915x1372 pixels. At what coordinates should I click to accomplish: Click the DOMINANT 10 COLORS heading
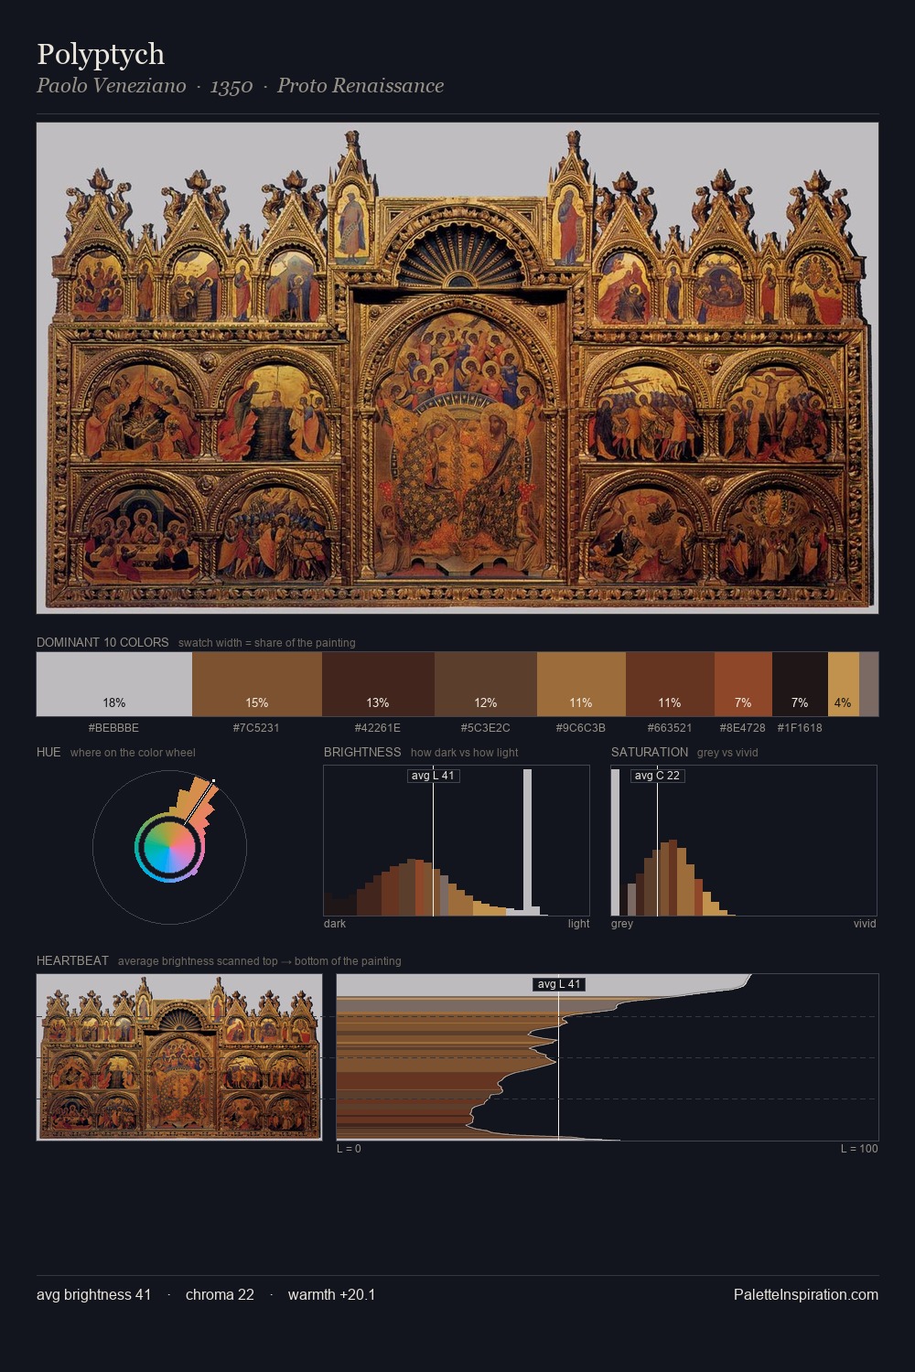point(102,642)
